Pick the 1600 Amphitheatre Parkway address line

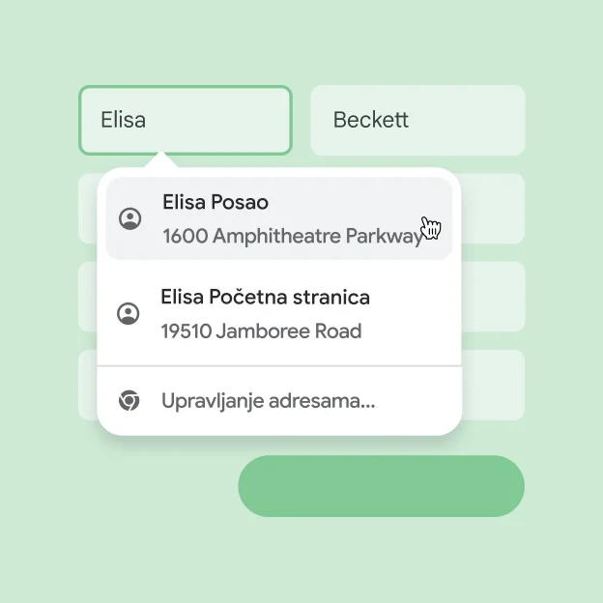coord(292,236)
